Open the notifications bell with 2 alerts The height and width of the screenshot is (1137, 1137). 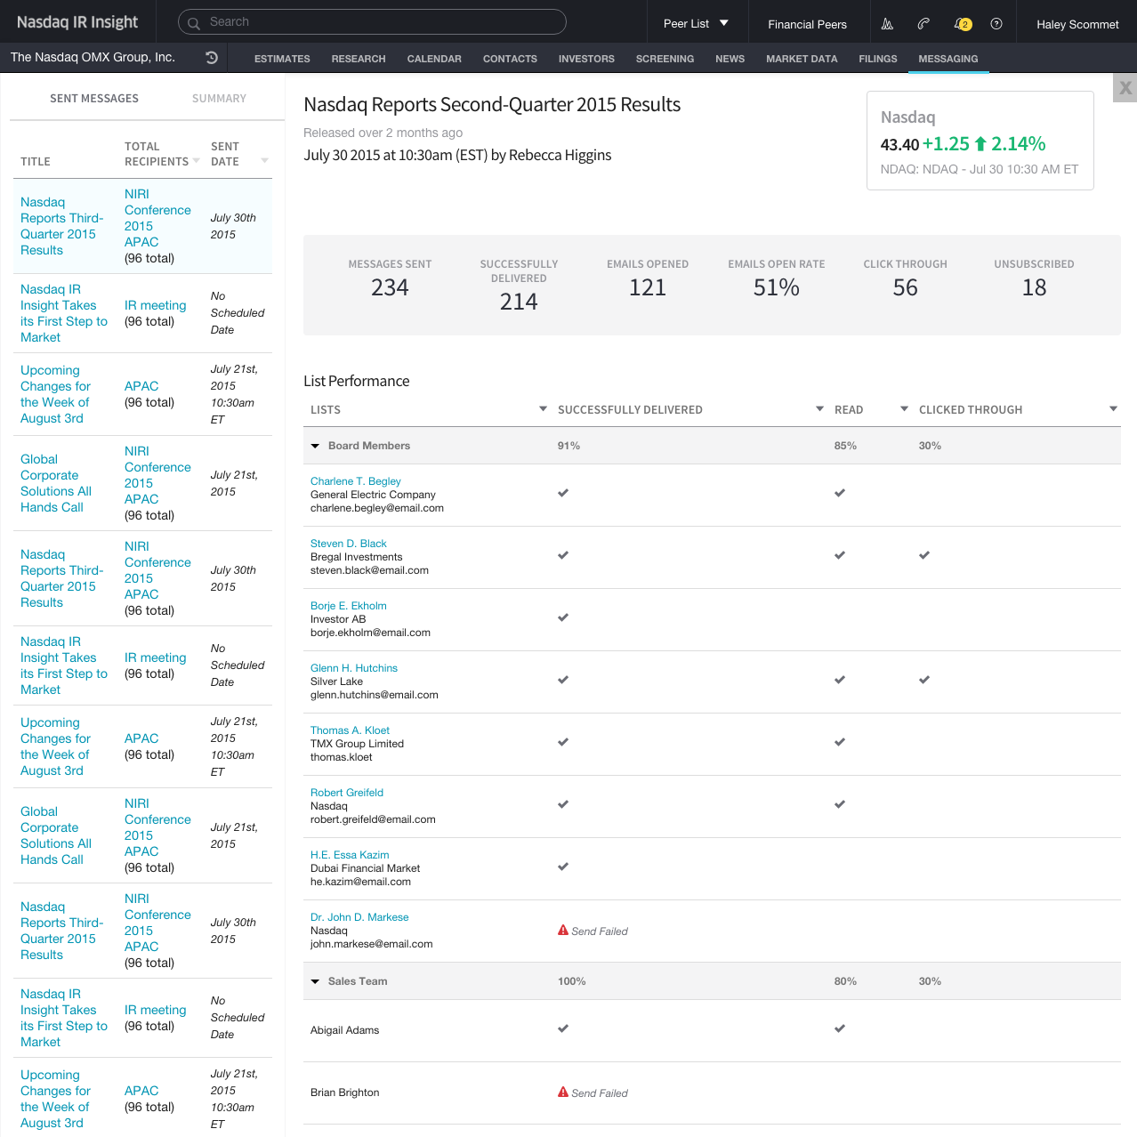pos(963,24)
